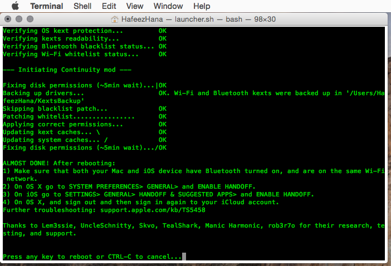
Task: Click step 4 iCloud account sign in line
Action: pos(141,202)
